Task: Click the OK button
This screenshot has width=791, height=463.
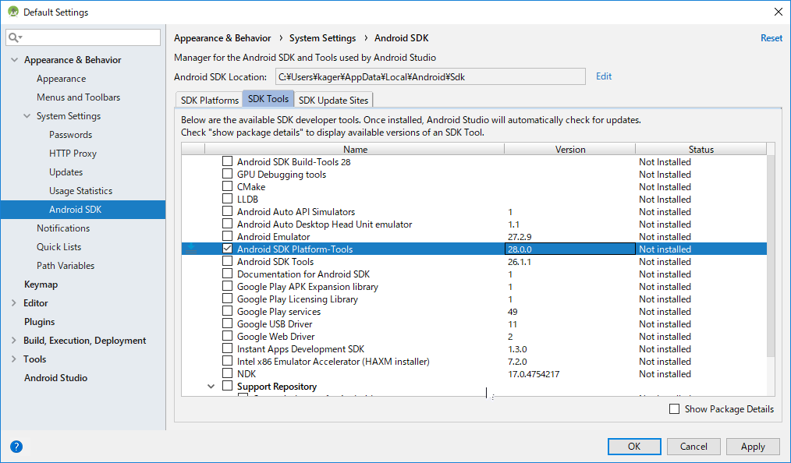Action: (634, 447)
